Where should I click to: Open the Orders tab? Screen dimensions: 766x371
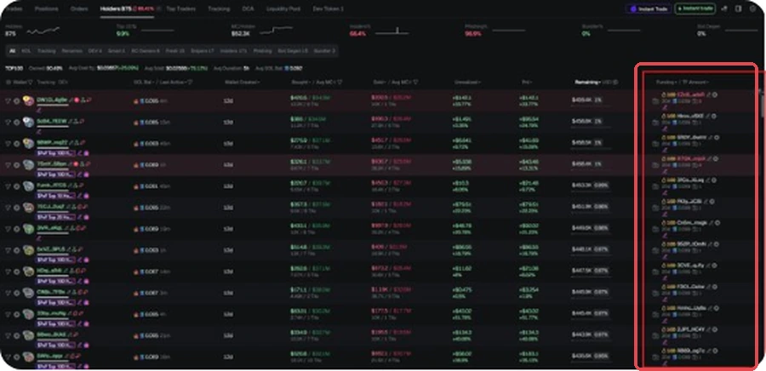(x=79, y=9)
